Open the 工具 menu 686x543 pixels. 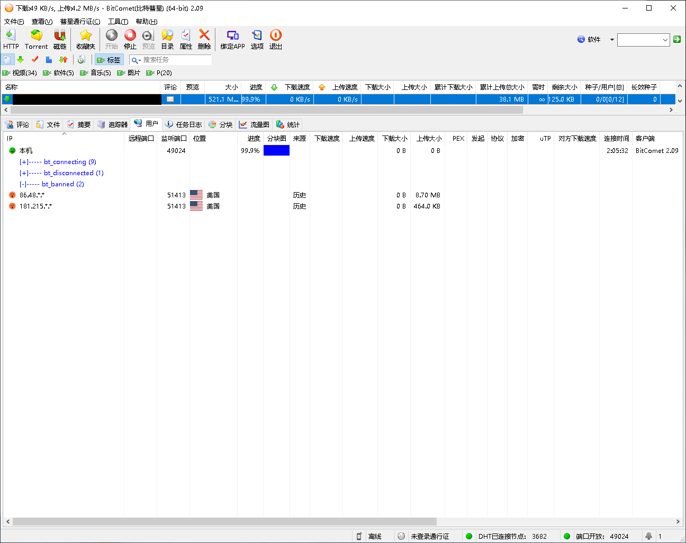coord(118,22)
